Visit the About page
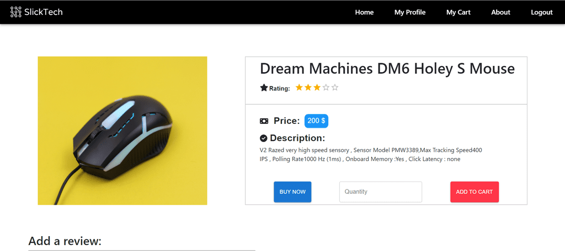Viewport: 565px width, 251px height. (500, 12)
